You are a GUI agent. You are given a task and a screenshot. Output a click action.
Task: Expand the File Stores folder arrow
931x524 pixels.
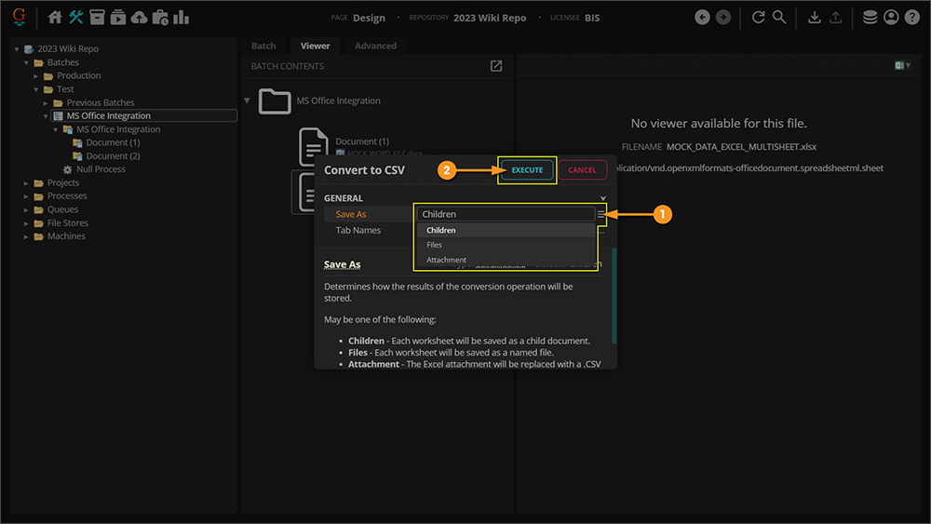point(26,223)
